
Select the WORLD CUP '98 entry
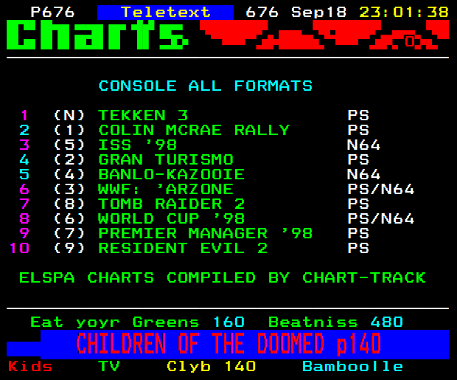171,218
